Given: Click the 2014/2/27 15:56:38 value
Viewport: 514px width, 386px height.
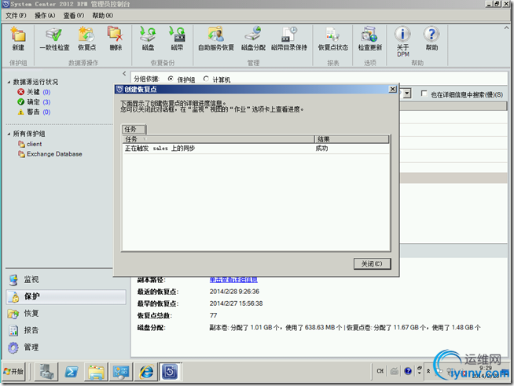Looking at the screenshot, I should click(236, 303).
